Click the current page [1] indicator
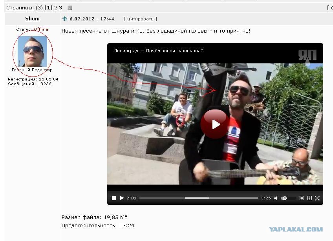 point(48,8)
